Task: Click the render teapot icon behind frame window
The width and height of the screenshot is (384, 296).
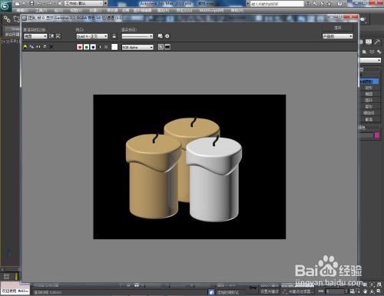Action: pyautogui.click(x=362, y=19)
